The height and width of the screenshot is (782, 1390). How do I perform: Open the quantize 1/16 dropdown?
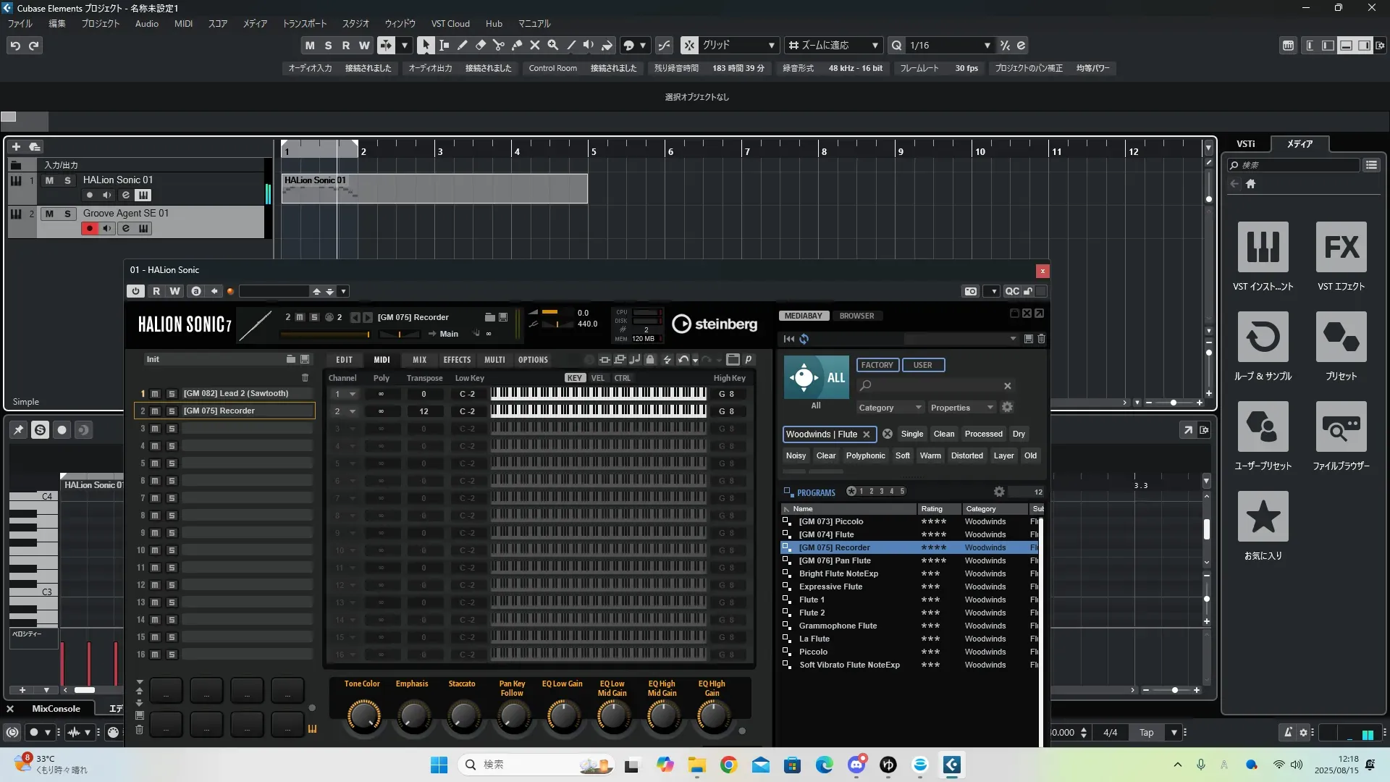[x=987, y=46]
